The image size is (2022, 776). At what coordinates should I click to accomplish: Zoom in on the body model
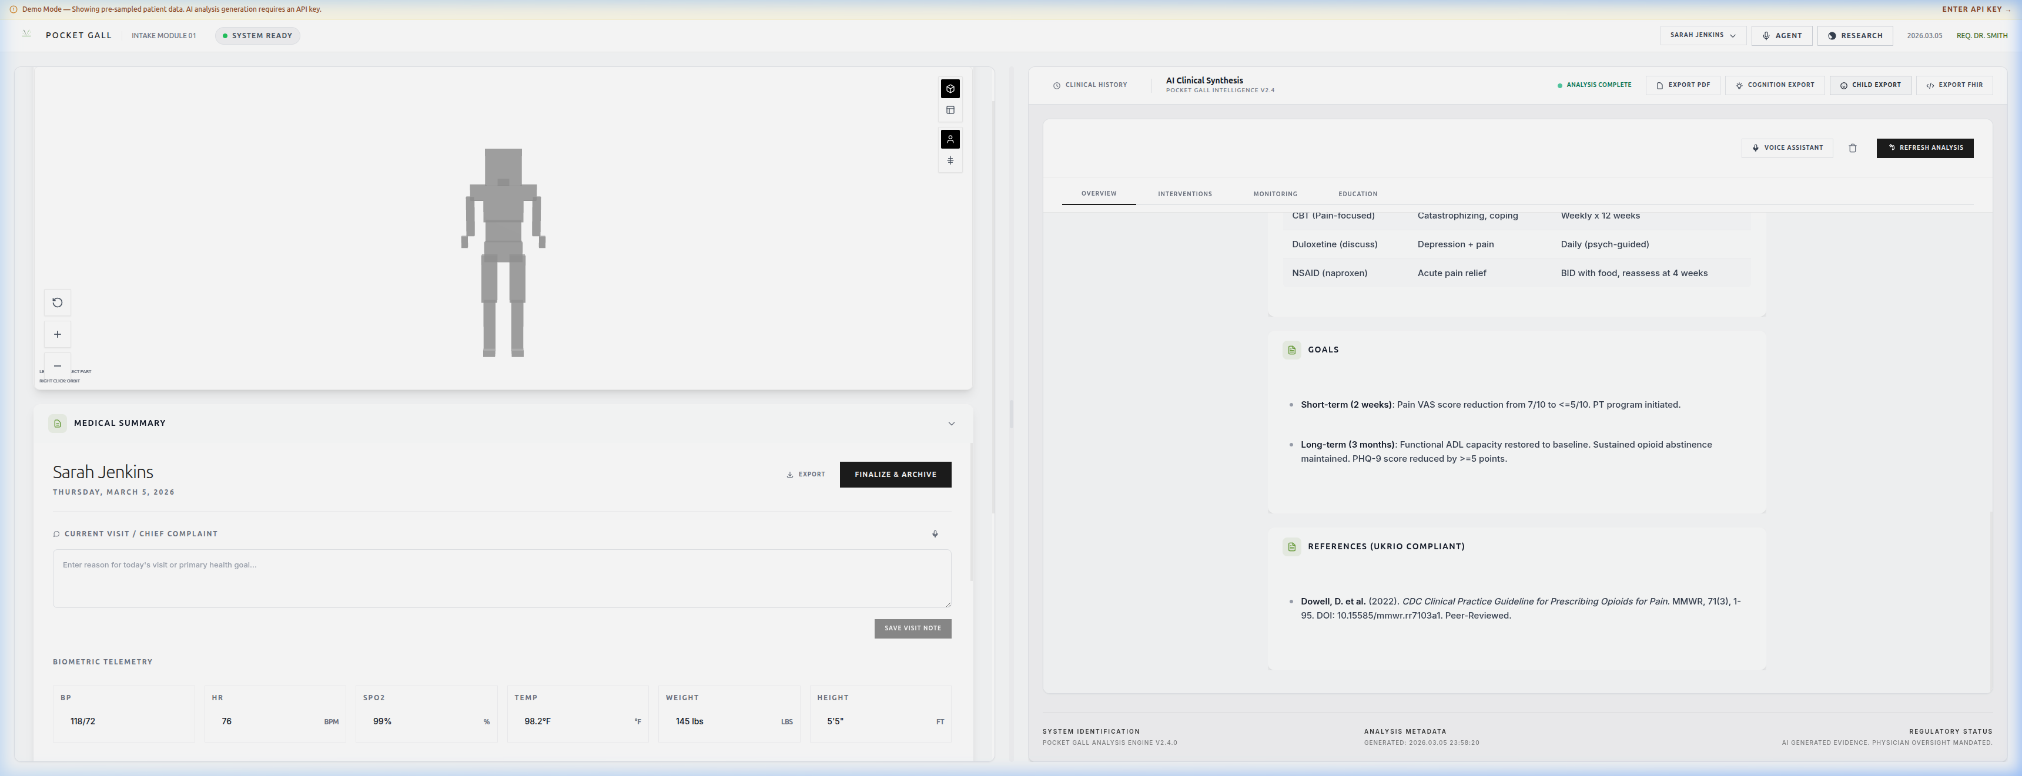(x=57, y=334)
